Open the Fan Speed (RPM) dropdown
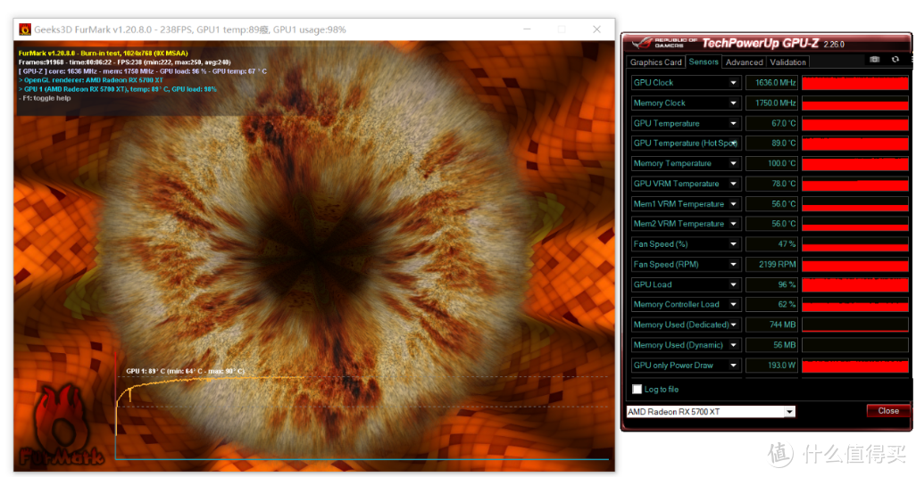Image resolution: width=916 pixels, height=477 pixels. (x=733, y=264)
